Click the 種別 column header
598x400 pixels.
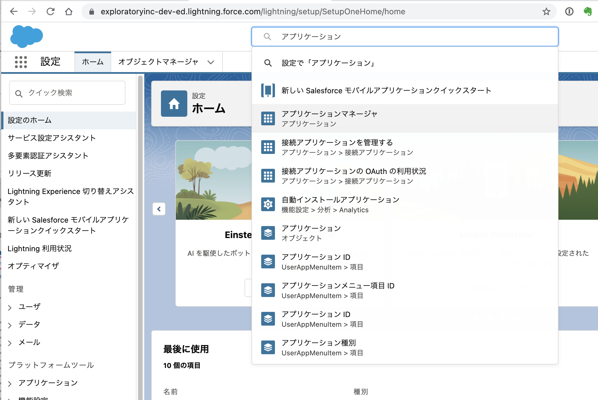pyautogui.click(x=361, y=391)
